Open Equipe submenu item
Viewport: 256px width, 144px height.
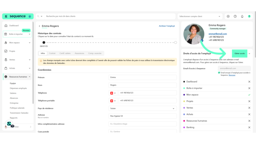(13, 83)
